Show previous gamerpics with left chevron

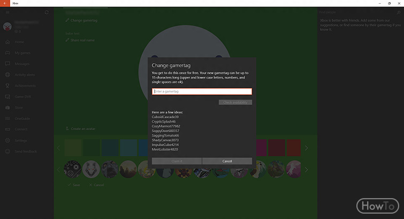58,170
